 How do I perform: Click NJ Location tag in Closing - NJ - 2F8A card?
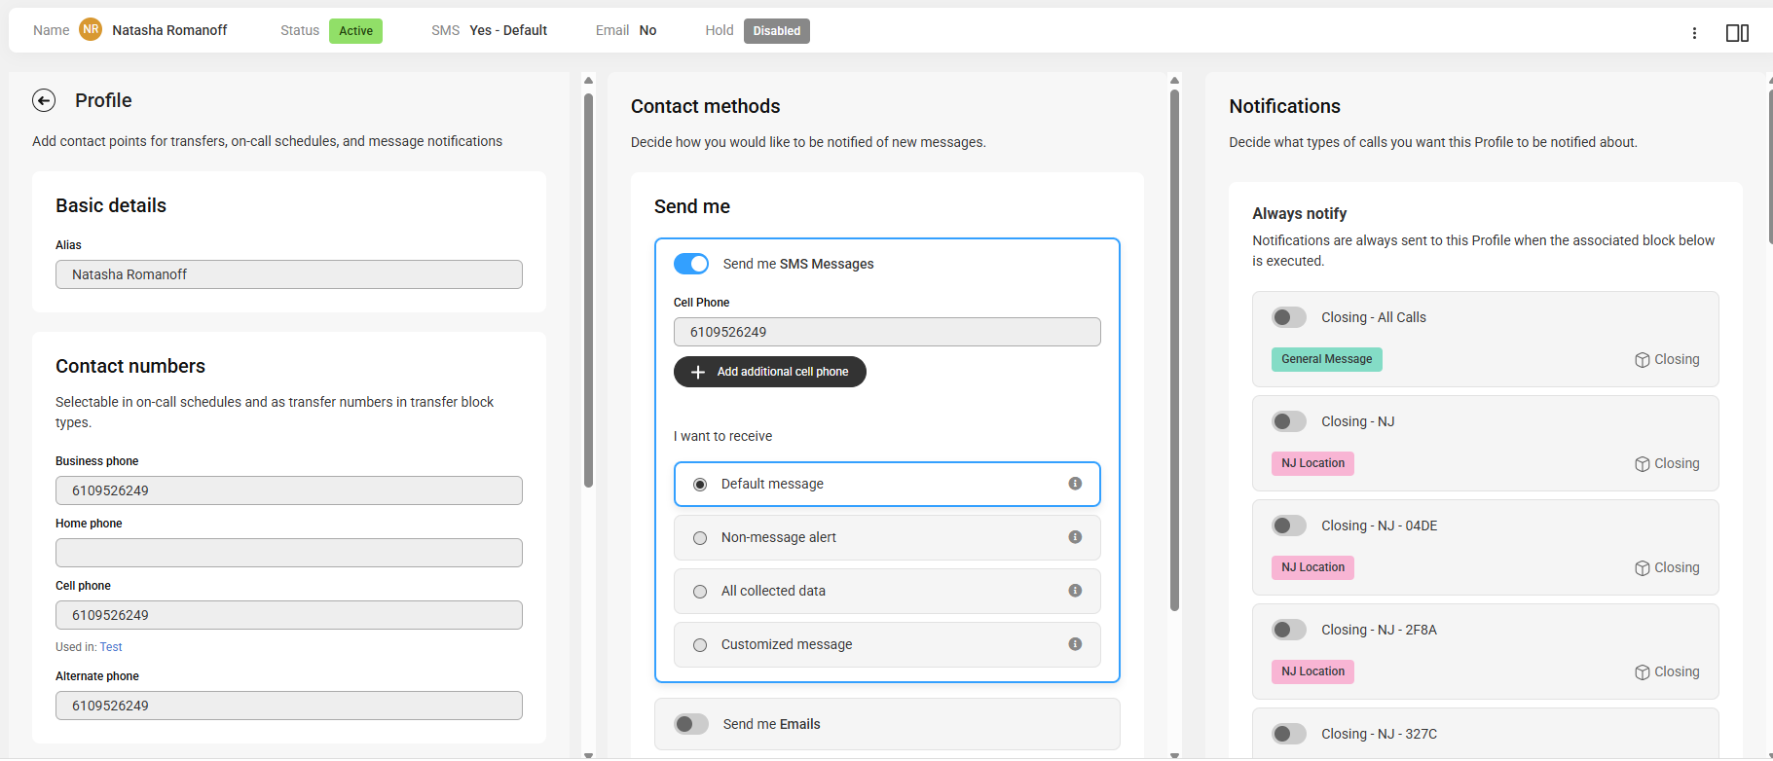click(x=1312, y=671)
